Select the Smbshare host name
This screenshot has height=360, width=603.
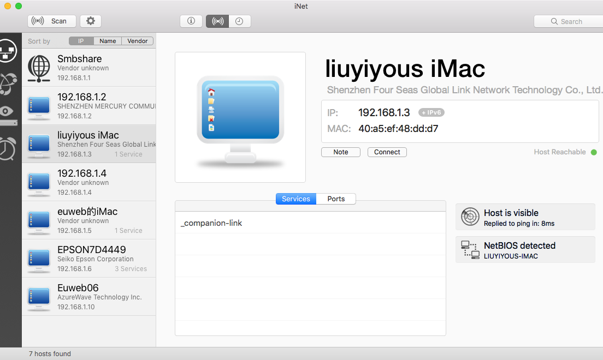point(80,59)
